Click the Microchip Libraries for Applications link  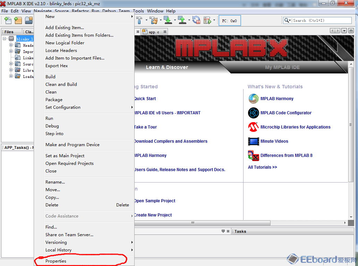(x=295, y=127)
